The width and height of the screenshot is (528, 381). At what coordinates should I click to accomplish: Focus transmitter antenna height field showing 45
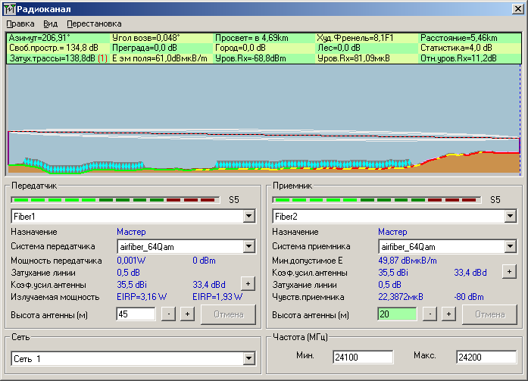pos(136,314)
